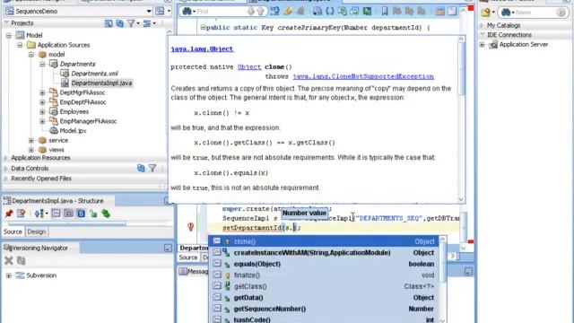Open the java.lang.Object link

(202, 49)
